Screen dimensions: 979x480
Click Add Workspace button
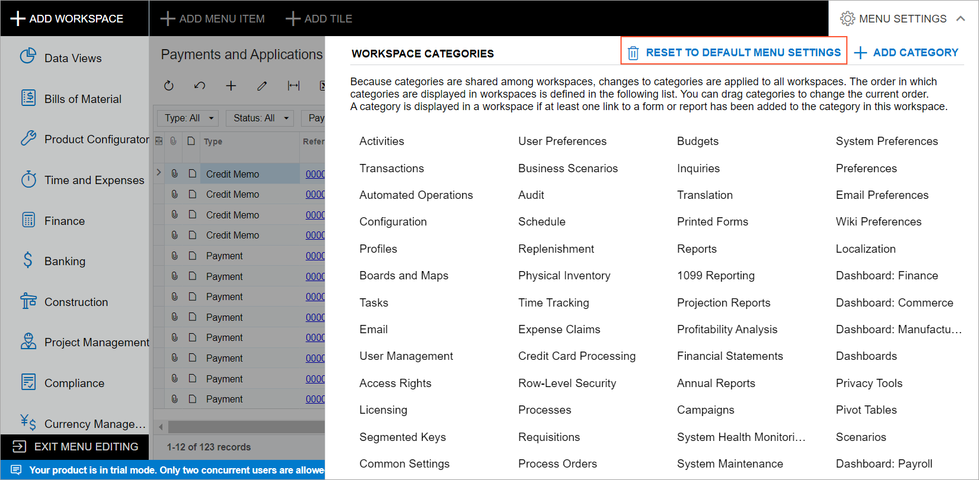[67, 19]
